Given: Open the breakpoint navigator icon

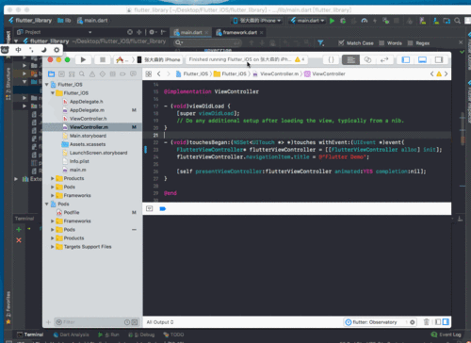Looking at the screenshot, I should 122,73.
